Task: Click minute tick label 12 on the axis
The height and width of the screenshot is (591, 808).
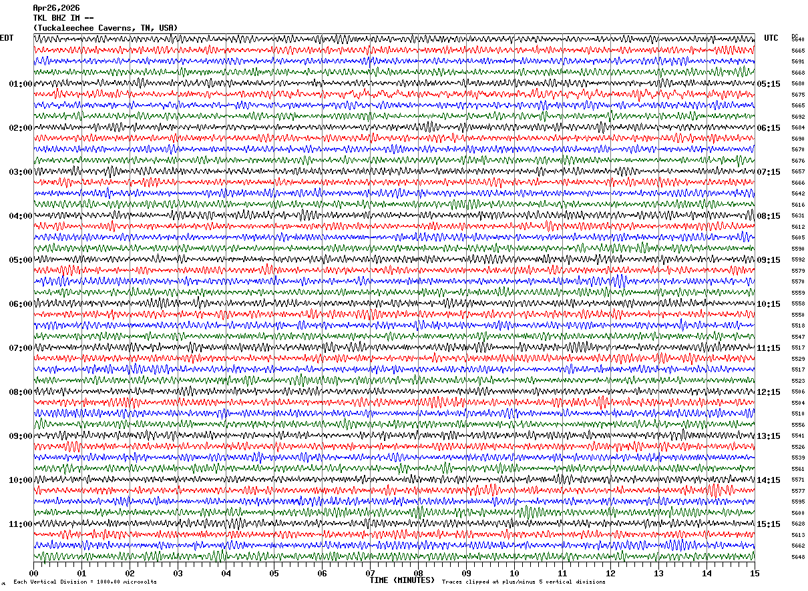Action: (x=610, y=574)
